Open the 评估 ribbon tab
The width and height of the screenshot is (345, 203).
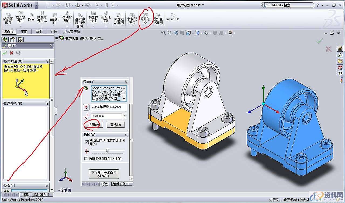[54, 31]
